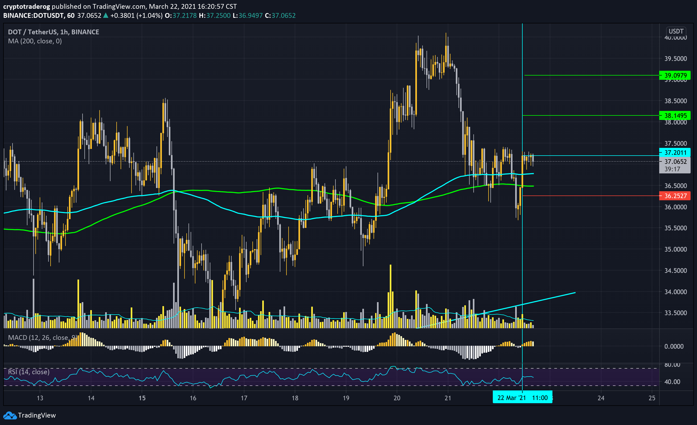This screenshot has width=697, height=425.
Task: Click the 37.2011 cyan price label
Action: (x=675, y=153)
